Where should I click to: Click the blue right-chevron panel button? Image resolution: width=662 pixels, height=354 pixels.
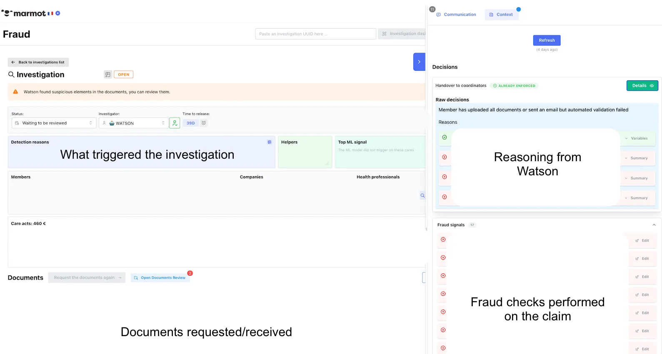[419, 62]
